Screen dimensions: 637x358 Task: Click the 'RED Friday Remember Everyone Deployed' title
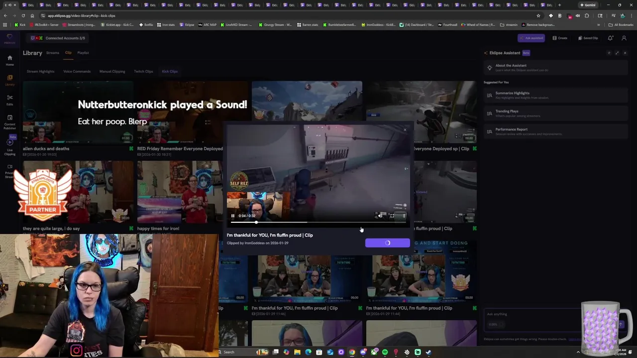[x=180, y=149]
